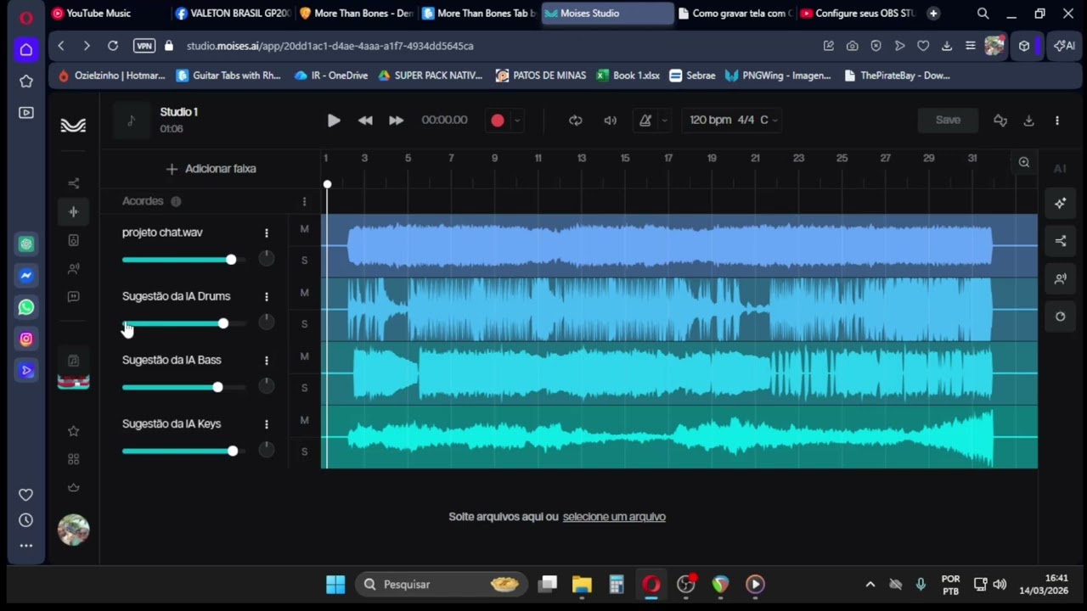
Task: Click the selecione um arquivo link
Action: (x=614, y=517)
